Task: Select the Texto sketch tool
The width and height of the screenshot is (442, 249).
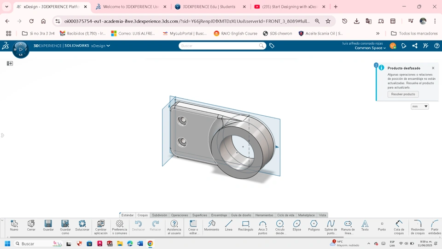Action: tap(365, 224)
